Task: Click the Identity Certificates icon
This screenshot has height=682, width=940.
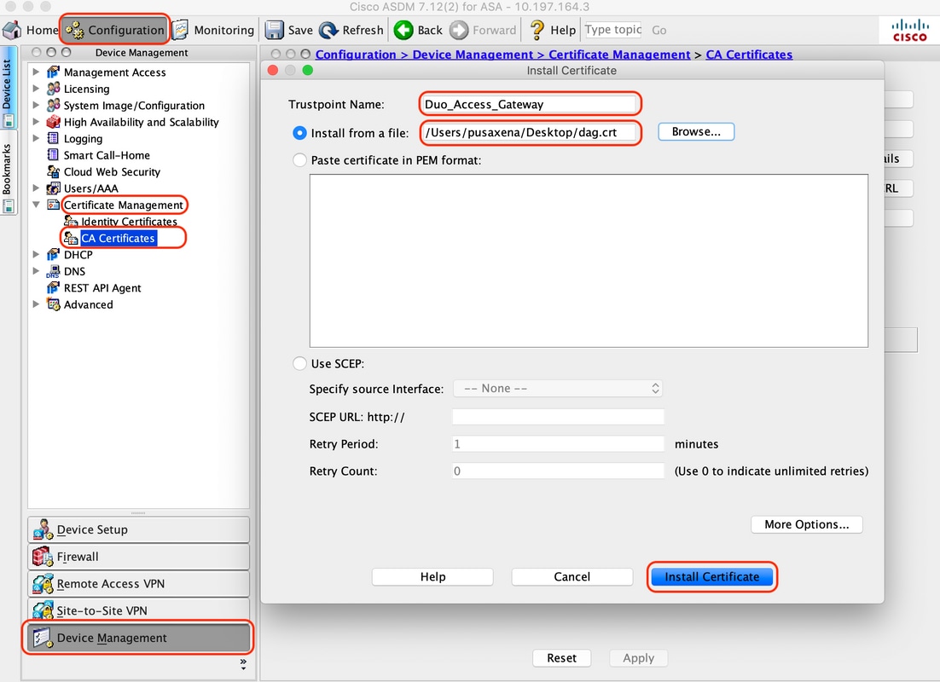Action: coord(71,221)
